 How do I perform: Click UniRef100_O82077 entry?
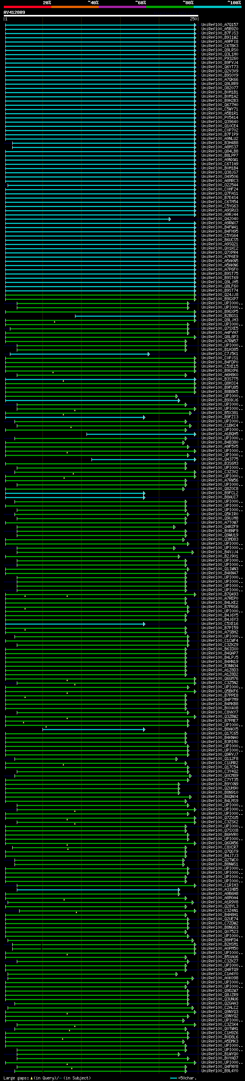click(220, 88)
